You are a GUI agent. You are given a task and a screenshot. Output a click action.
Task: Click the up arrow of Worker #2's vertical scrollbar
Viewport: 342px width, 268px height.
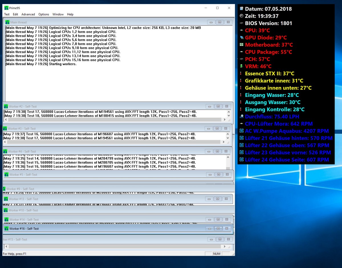pos(229,112)
